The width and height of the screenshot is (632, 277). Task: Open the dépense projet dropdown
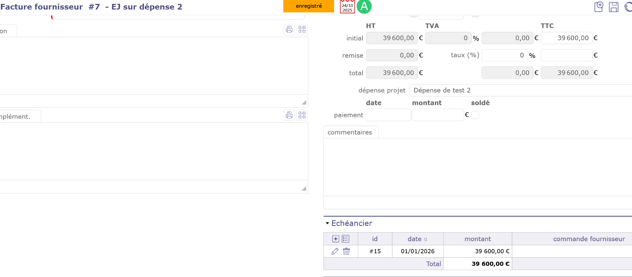(520, 90)
